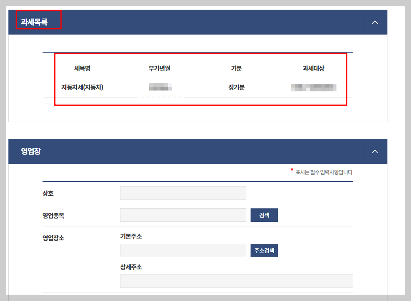This screenshot has width=411, height=301.
Task: Click the 상세주소 input field
Action: pos(236,281)
